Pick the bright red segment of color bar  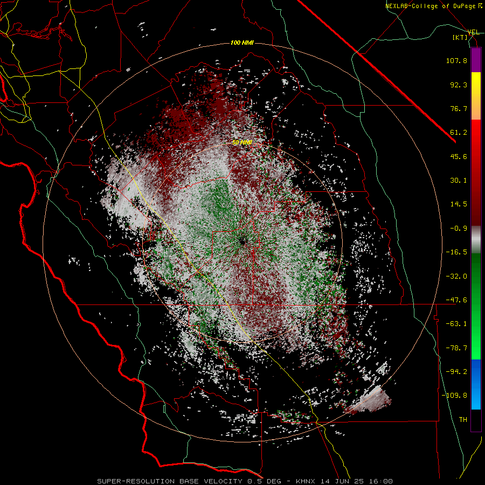(x=476, y=136)
